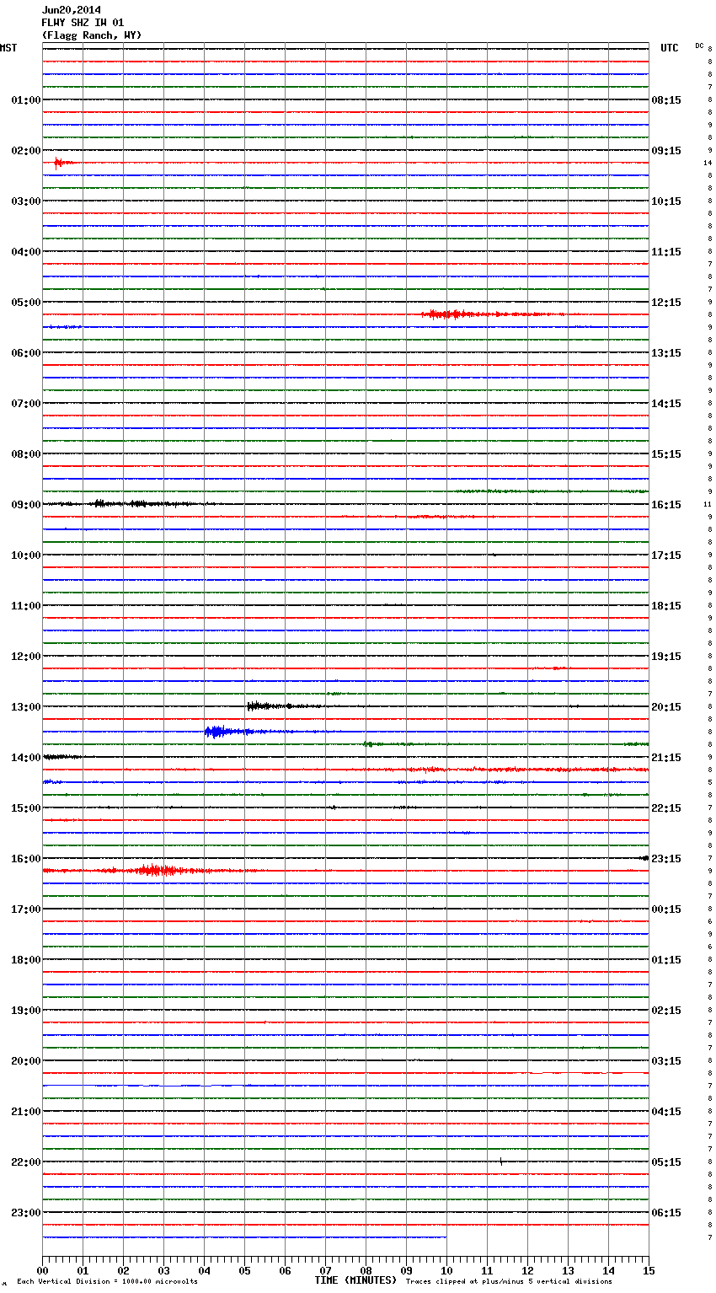Click the MST timezone header
Screen dimensions: 716x1293
(8, 48)
